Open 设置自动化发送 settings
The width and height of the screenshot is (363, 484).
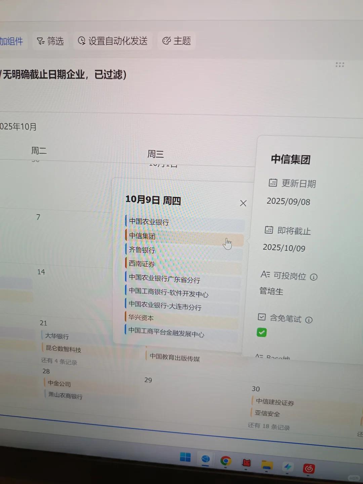coord(113,41)
